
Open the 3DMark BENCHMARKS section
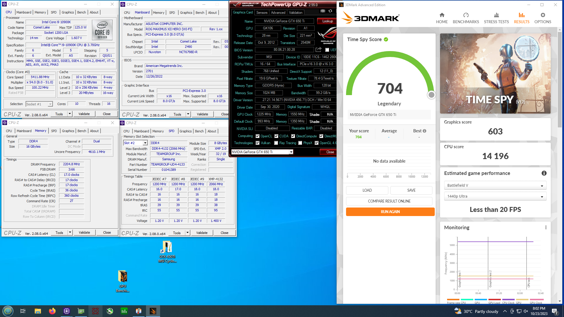466,18
